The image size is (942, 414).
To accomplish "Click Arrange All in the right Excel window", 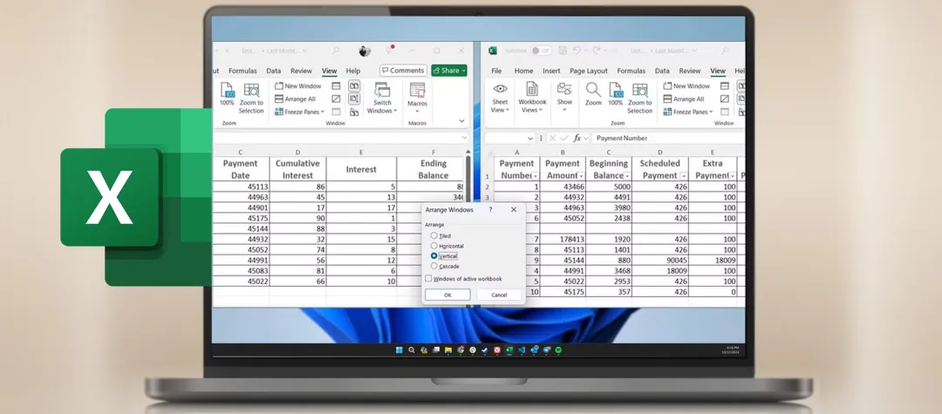I will pos(684,99).
